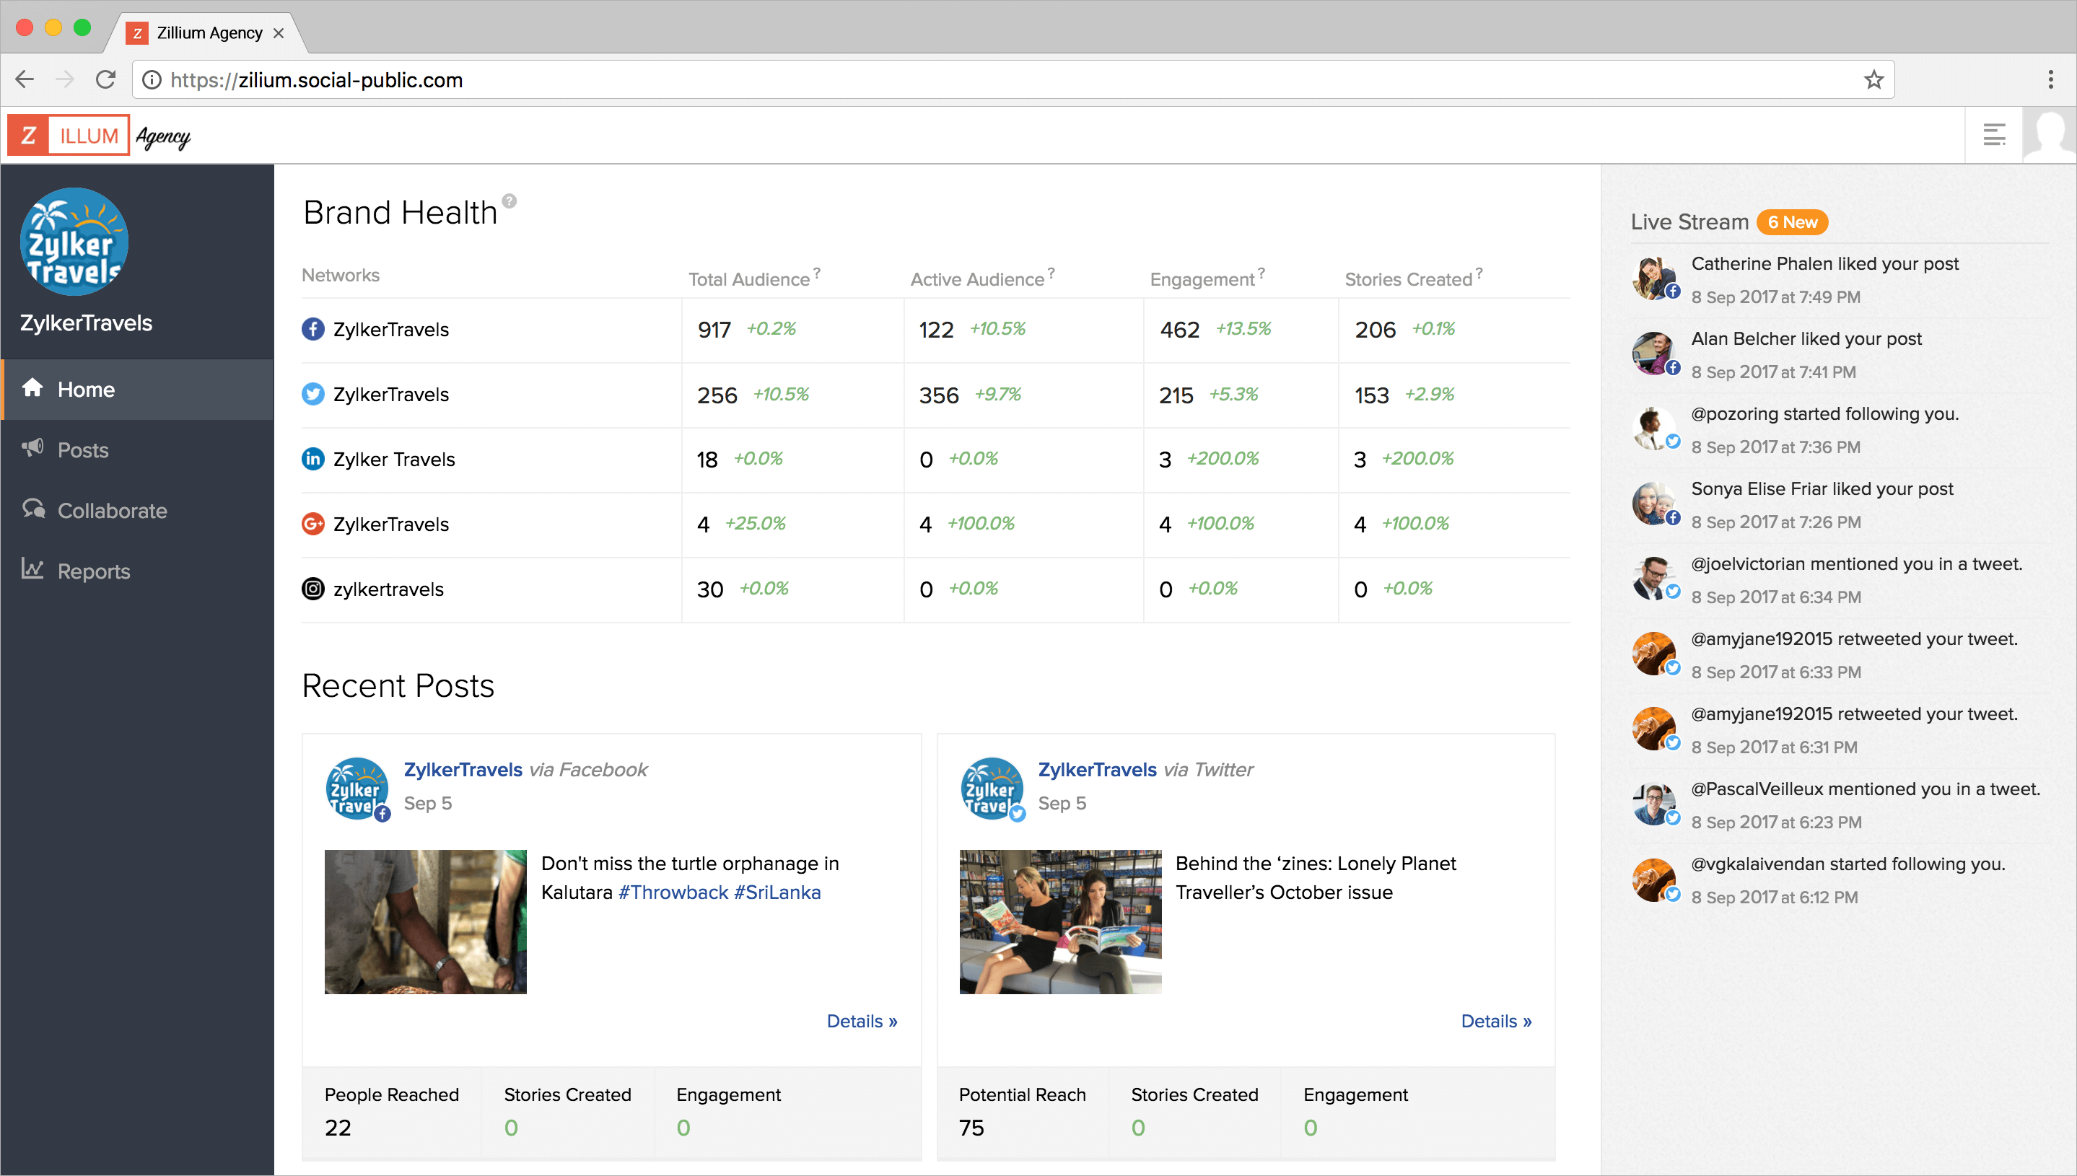The height and width of the screenshot is (1176, 2077).
Task: Open Reports from the sidebar
Action: (x=94, y=571)
